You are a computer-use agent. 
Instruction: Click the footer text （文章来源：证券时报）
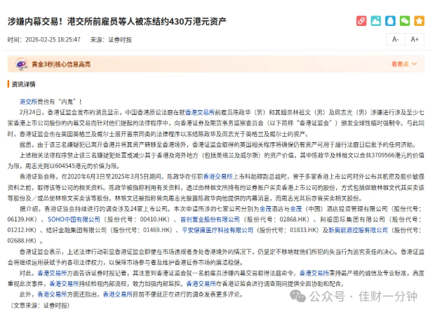coord(40,306)
